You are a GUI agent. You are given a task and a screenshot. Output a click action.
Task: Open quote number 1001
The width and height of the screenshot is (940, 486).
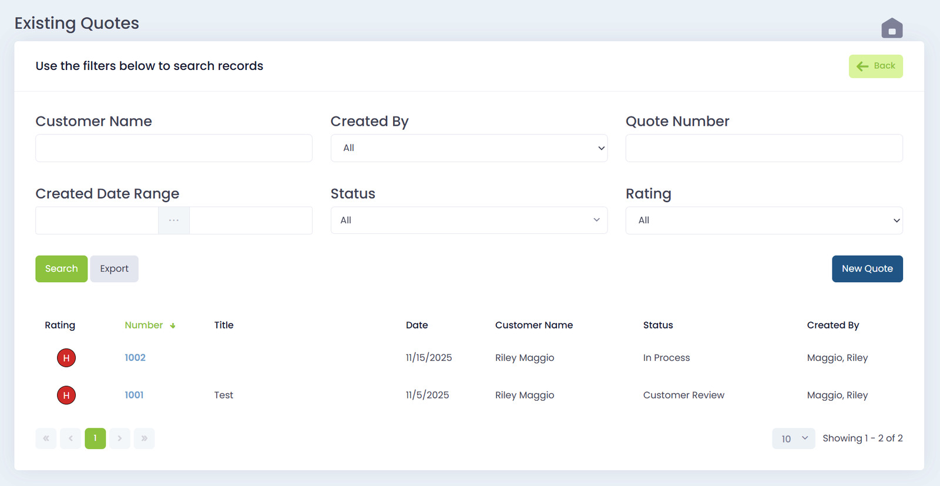[x=134, y=395]
